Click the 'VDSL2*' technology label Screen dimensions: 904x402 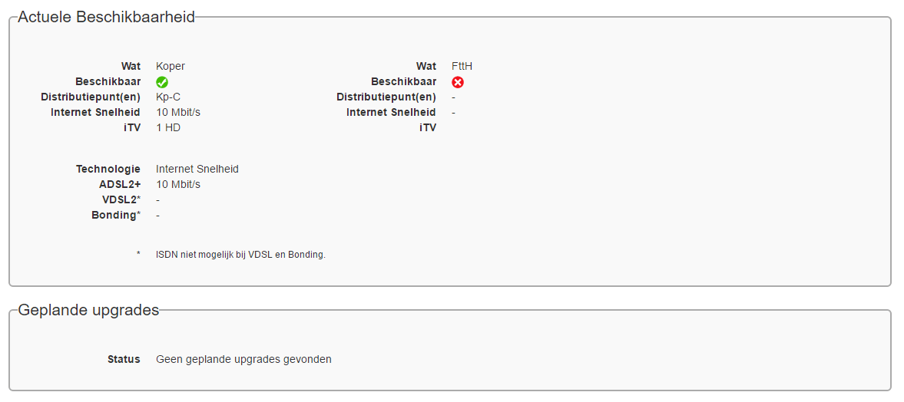click(121, 199)
